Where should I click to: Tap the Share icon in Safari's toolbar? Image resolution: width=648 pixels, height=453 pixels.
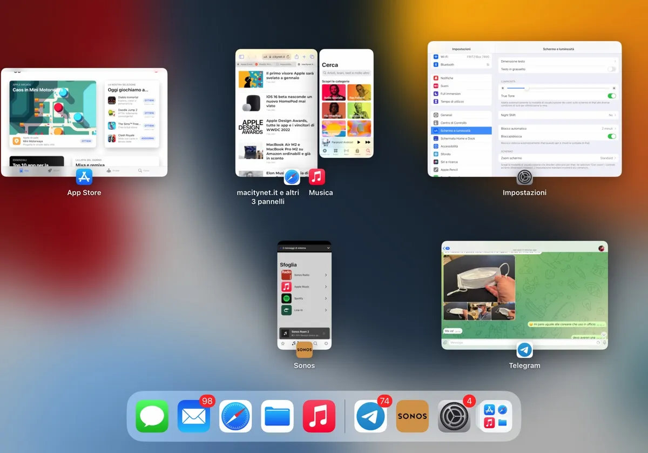click(297, 57)
